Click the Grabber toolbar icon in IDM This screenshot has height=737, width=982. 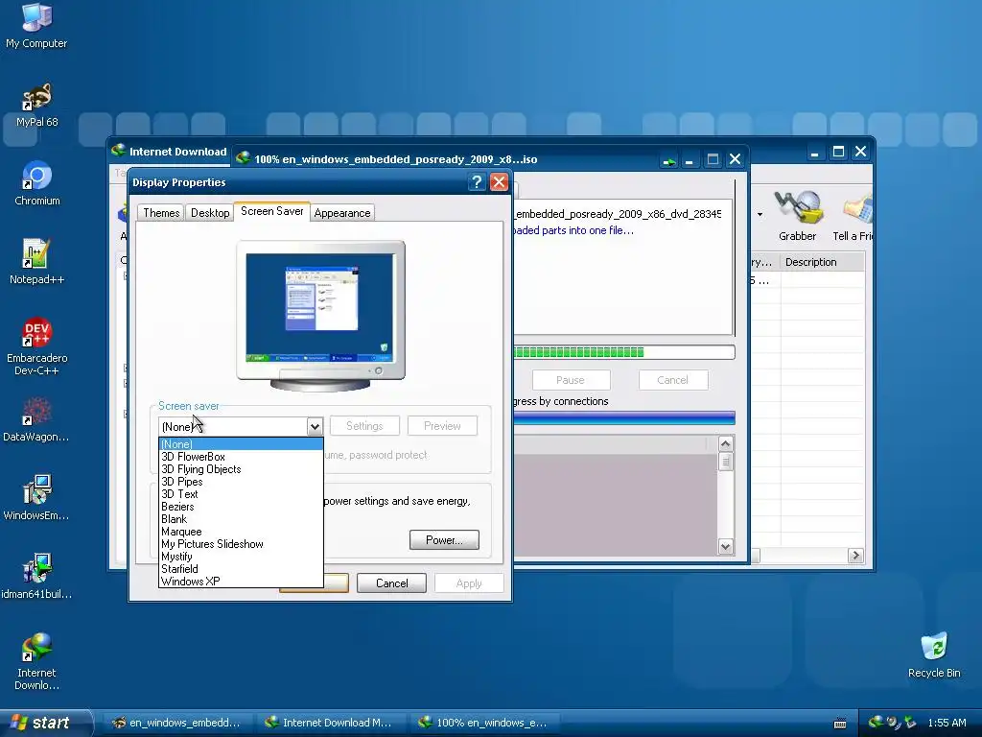point(797,216)
